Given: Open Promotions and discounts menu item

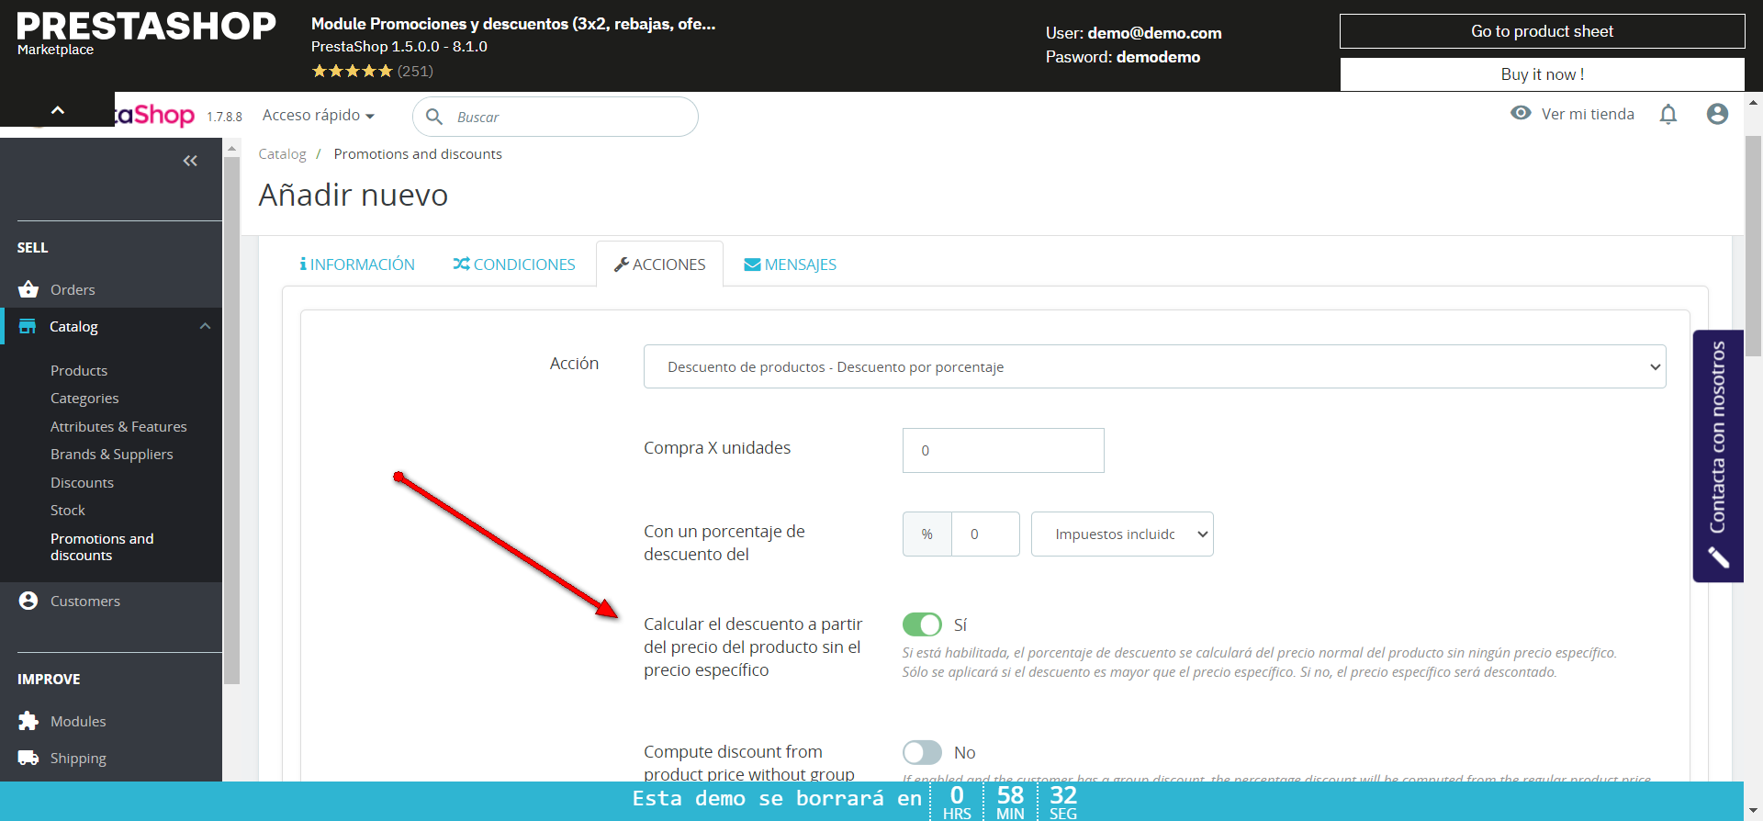Looking at the screenshot, I should pos(102,546).
